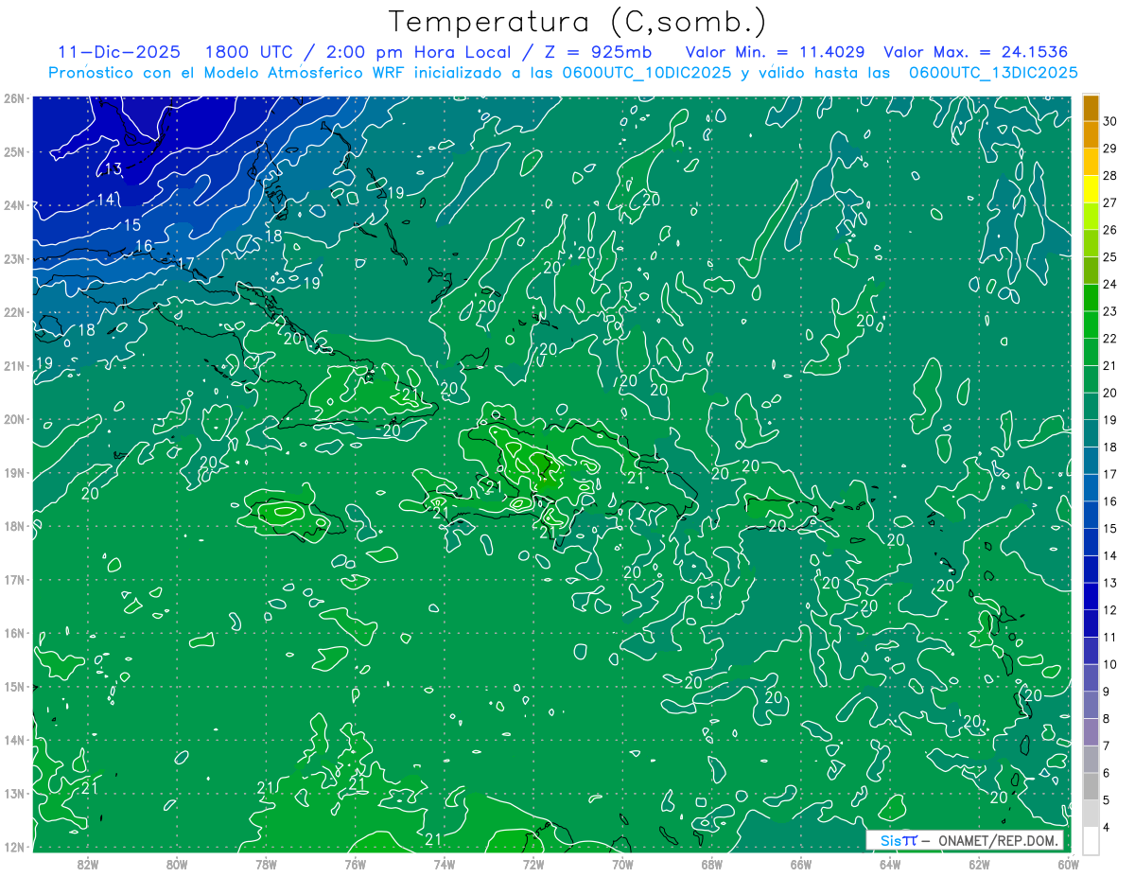Click the contour label "17" on the map
The image size is (1135, 877).
pos(185,263)
